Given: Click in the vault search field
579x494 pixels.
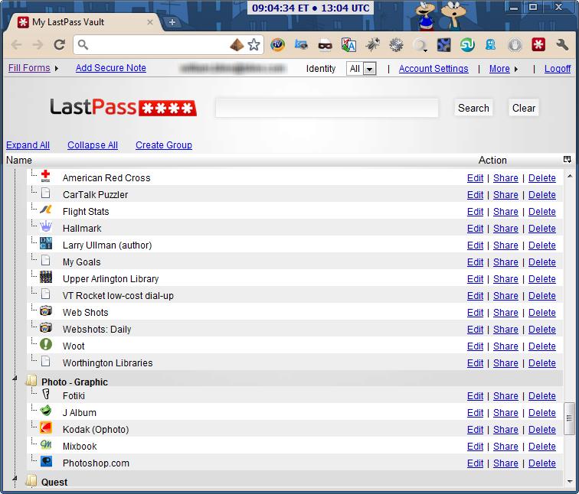Looking at the screenshot, I should pyautogui.click(x=327, y=108).
